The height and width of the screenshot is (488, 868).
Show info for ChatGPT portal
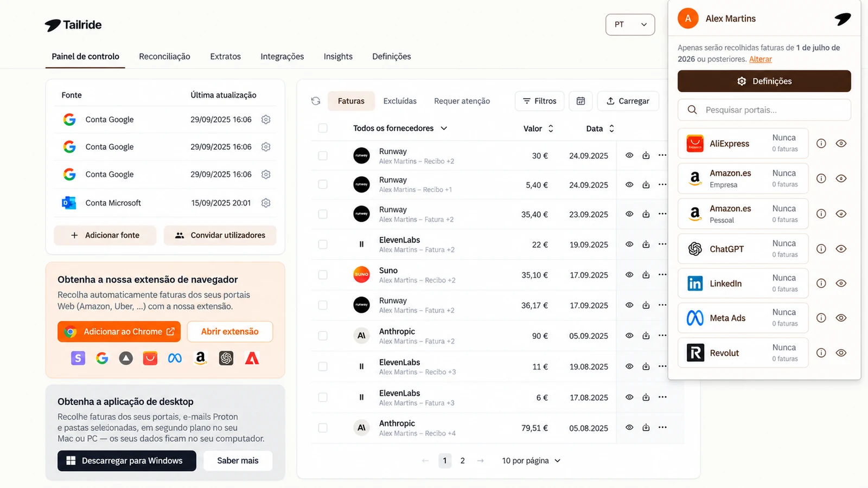[x=821, y=249]
